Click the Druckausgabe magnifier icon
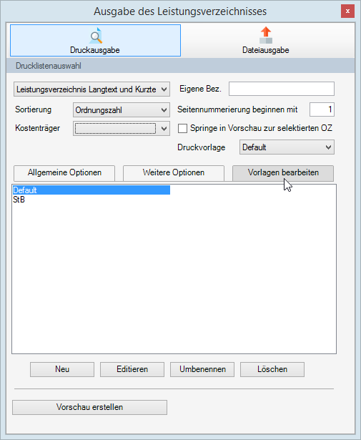 pos(96,36)
